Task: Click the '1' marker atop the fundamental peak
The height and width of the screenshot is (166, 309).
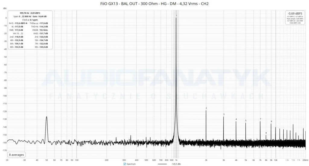Action: click(176, 16)
